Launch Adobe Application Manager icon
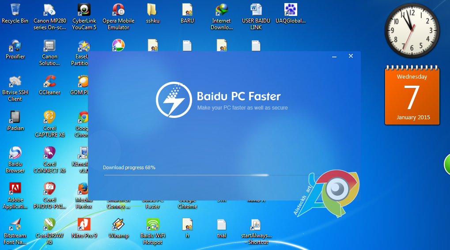The image size is (450, 250). click(15, 196)
